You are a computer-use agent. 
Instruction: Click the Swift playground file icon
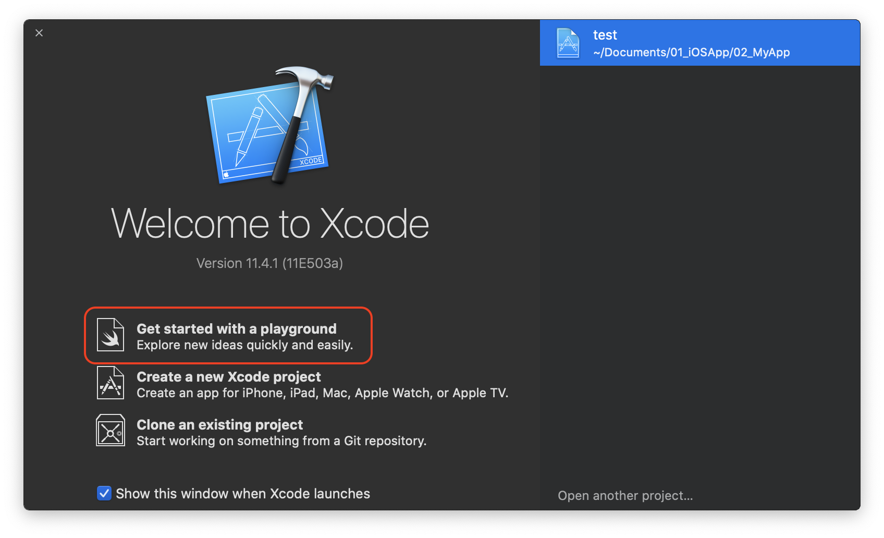point(110,335)
